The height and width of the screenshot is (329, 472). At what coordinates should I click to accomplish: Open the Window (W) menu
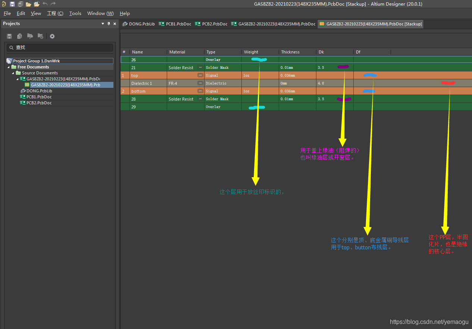tap(100, 13)
